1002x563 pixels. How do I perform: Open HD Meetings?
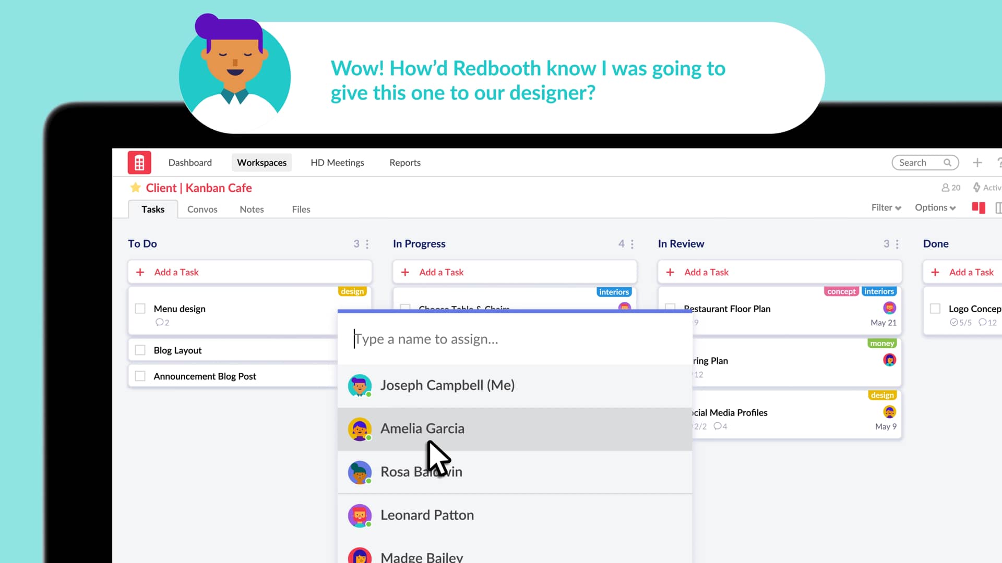337,163
